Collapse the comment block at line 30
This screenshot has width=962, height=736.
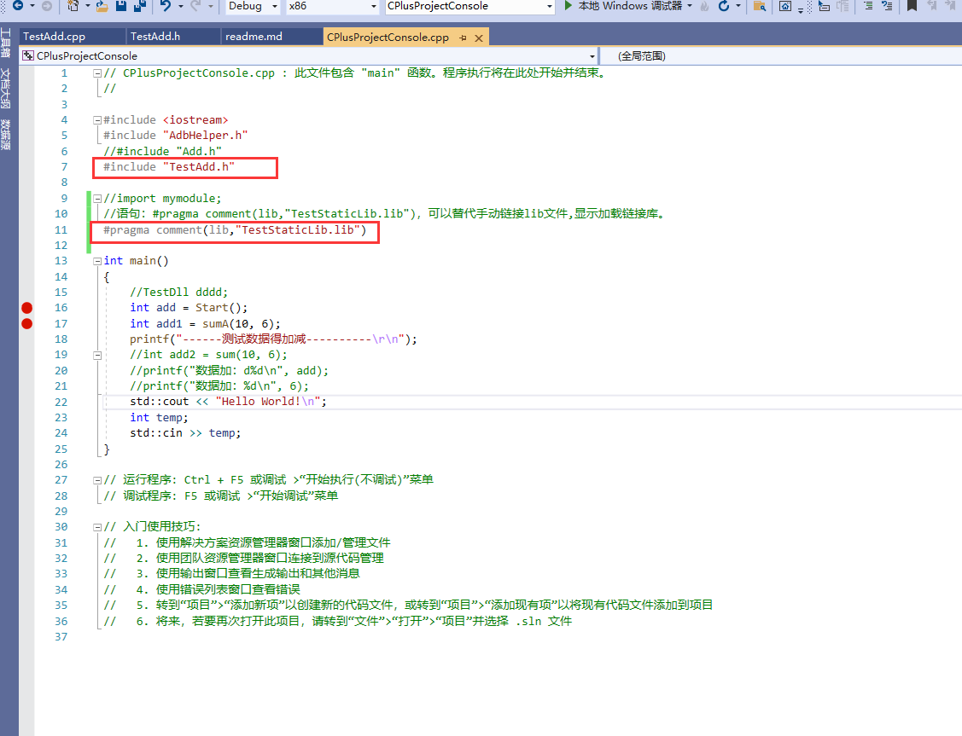point(97,527)
